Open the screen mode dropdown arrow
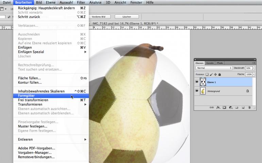Screen dimensions: 262x163 coord(6,9)
